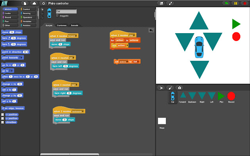Image resolution: width=250 pixels, height=156 pixels.
Task: Paint a new sprite brush button
Action: point(170,88)
